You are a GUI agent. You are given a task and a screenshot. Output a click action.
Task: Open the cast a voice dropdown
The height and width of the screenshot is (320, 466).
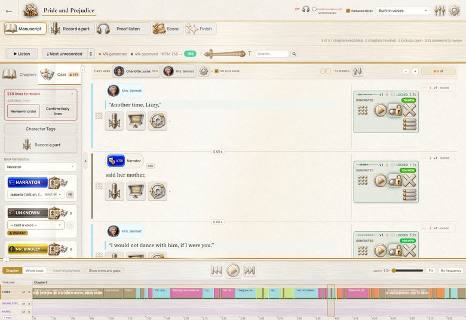[36, 225]
